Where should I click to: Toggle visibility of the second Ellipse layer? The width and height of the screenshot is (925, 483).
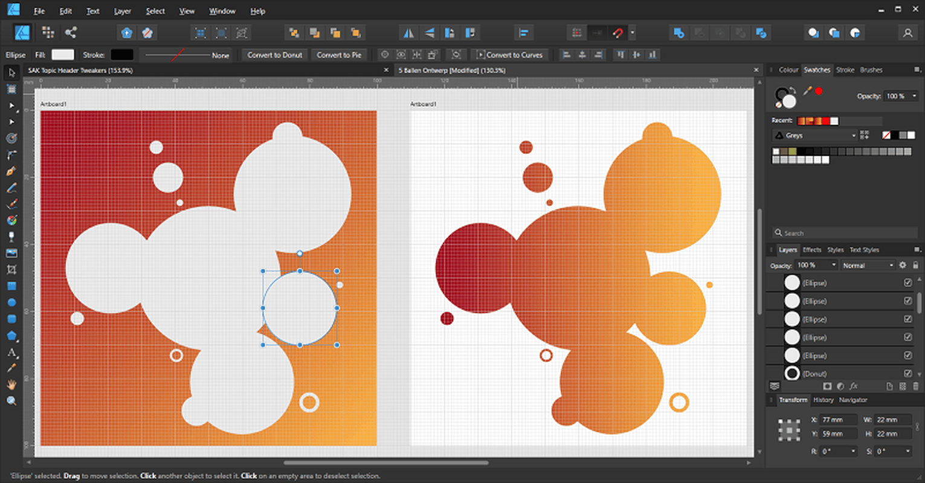[907, 301]
